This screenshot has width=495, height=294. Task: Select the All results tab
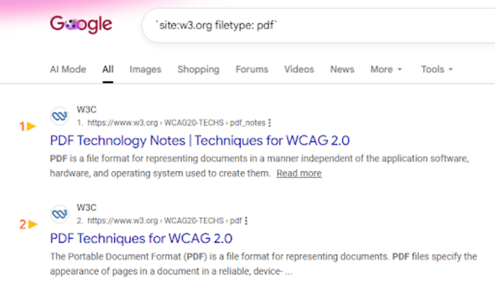108,69
